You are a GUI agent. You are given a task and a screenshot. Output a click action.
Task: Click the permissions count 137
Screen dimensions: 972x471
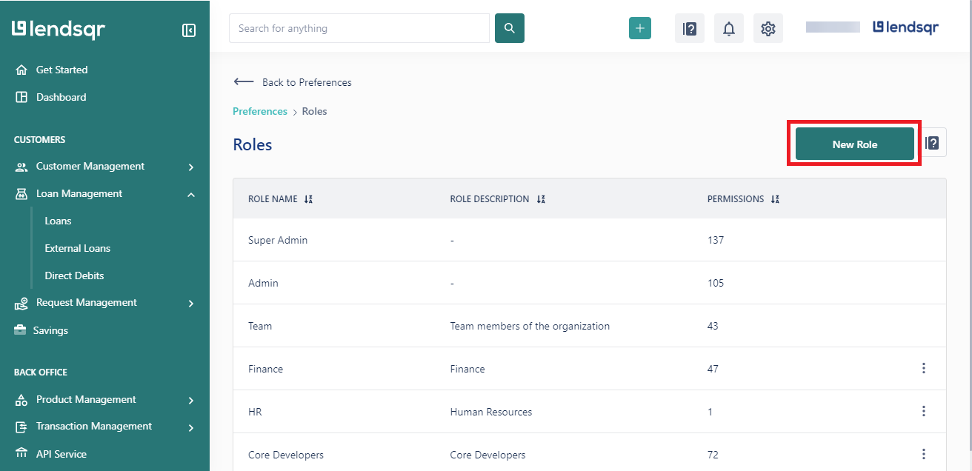point(716,240)
